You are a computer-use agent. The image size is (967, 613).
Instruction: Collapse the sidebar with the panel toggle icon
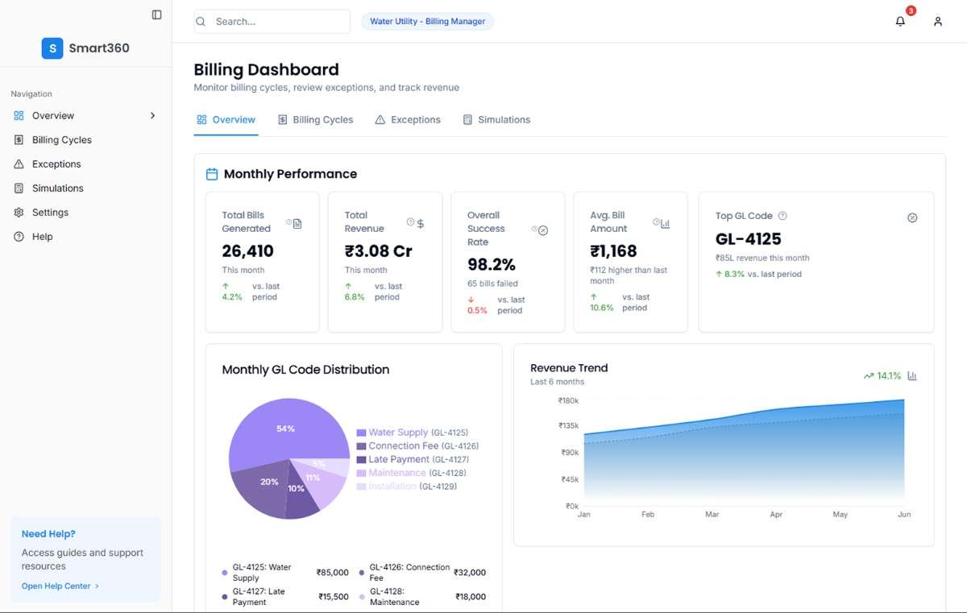[156, 14]
